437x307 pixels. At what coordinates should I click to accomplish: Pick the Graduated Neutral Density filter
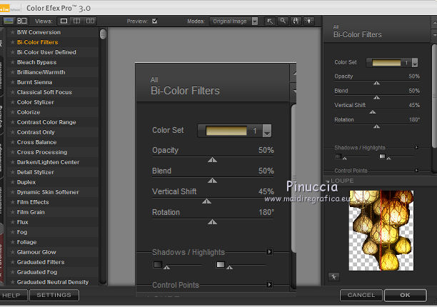coord(53,282)
